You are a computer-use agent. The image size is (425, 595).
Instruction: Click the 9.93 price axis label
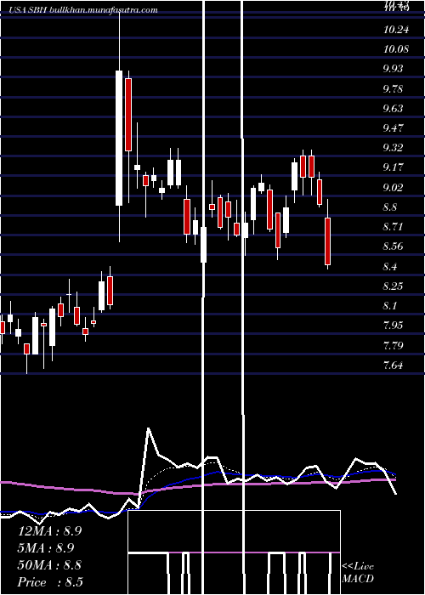[393, 69]
